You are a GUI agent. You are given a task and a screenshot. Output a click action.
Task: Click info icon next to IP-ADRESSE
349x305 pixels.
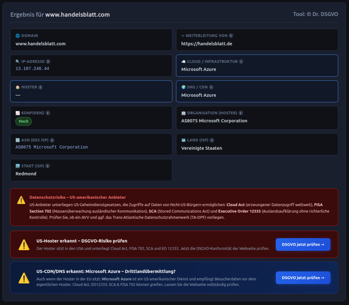click(48, 61)
